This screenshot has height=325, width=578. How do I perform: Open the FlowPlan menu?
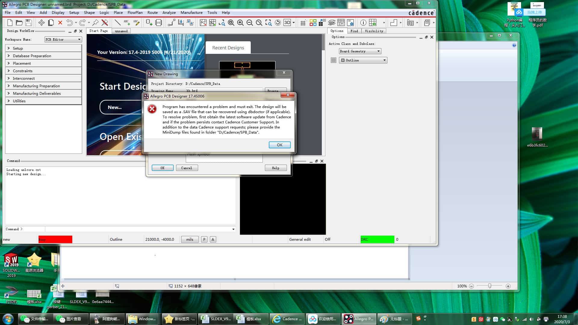[135, 12]
